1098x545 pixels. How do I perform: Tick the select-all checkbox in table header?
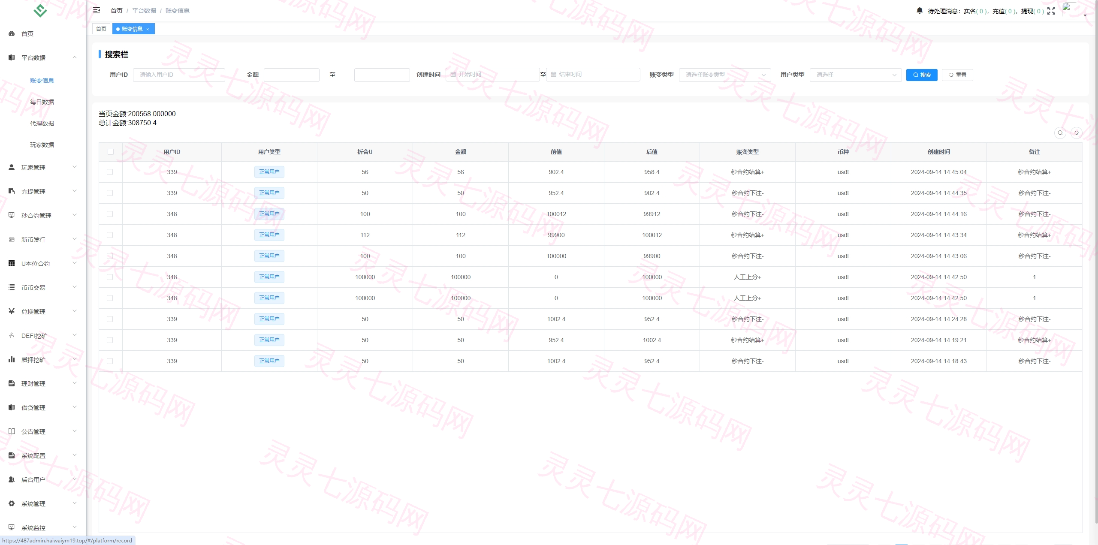click(111, 152)
